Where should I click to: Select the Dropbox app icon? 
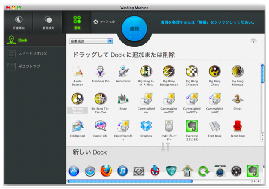coord(146,126)
